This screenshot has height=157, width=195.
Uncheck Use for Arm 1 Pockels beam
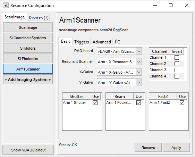[x=138, y=102]
